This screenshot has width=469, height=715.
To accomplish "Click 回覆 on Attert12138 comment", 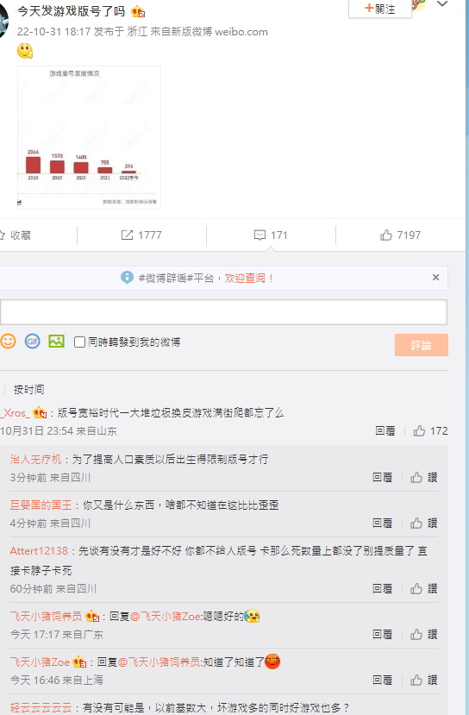I will (383, 589).
